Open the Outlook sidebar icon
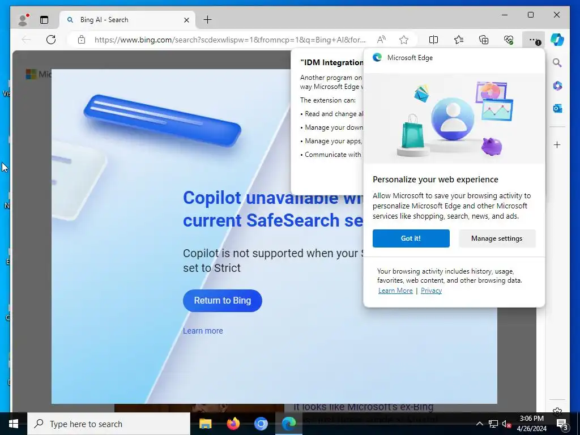 click(557, 108)
